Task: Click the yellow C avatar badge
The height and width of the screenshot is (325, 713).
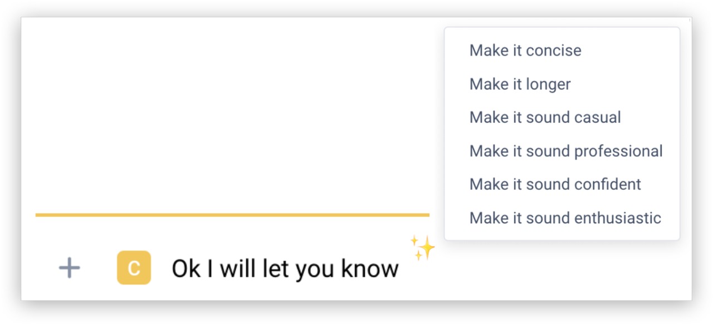Action: (134, 268)
